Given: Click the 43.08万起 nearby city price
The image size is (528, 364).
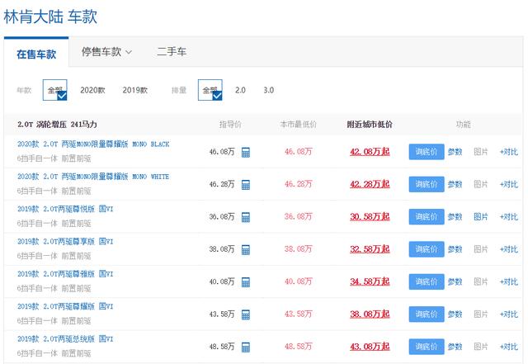Looking at the screenshot, I should click(370, 347).
